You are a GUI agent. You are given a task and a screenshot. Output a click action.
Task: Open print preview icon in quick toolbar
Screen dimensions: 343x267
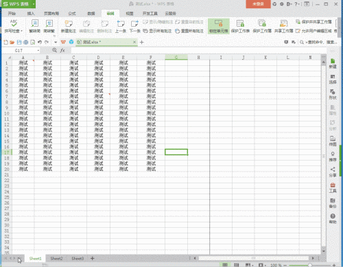pos(33,42)
